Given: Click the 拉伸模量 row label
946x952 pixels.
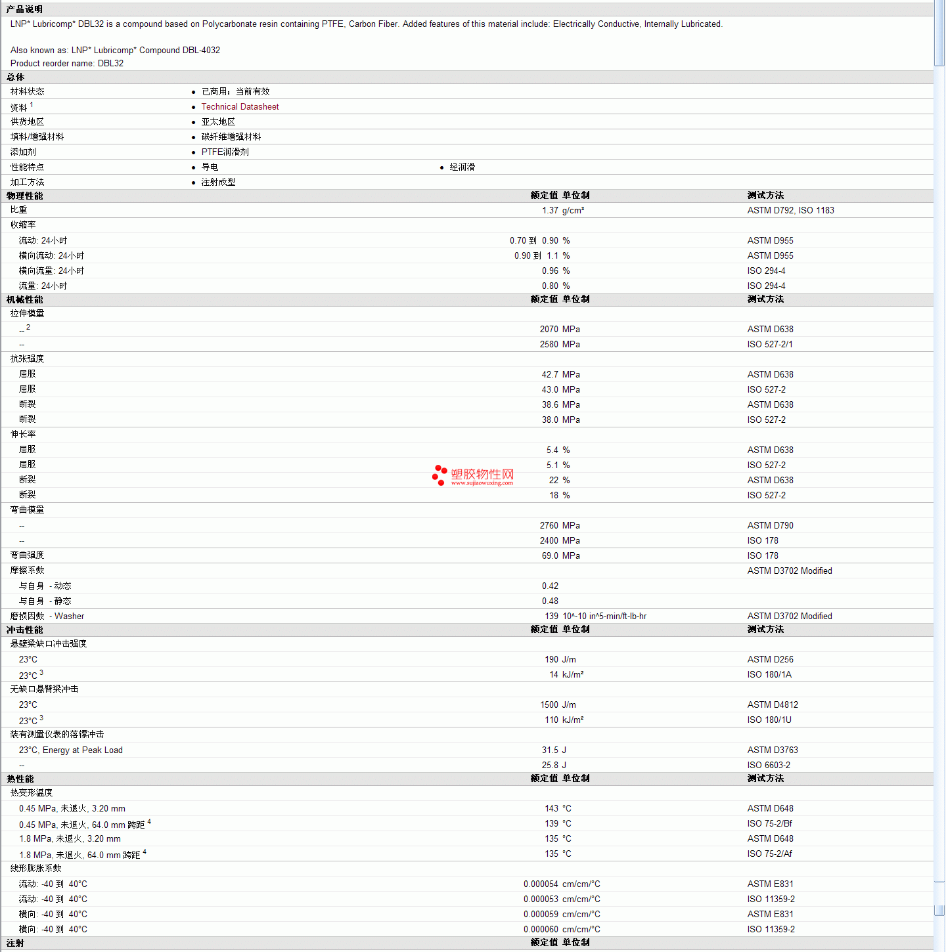Looking at the screenshot, I should click(27, 313).
